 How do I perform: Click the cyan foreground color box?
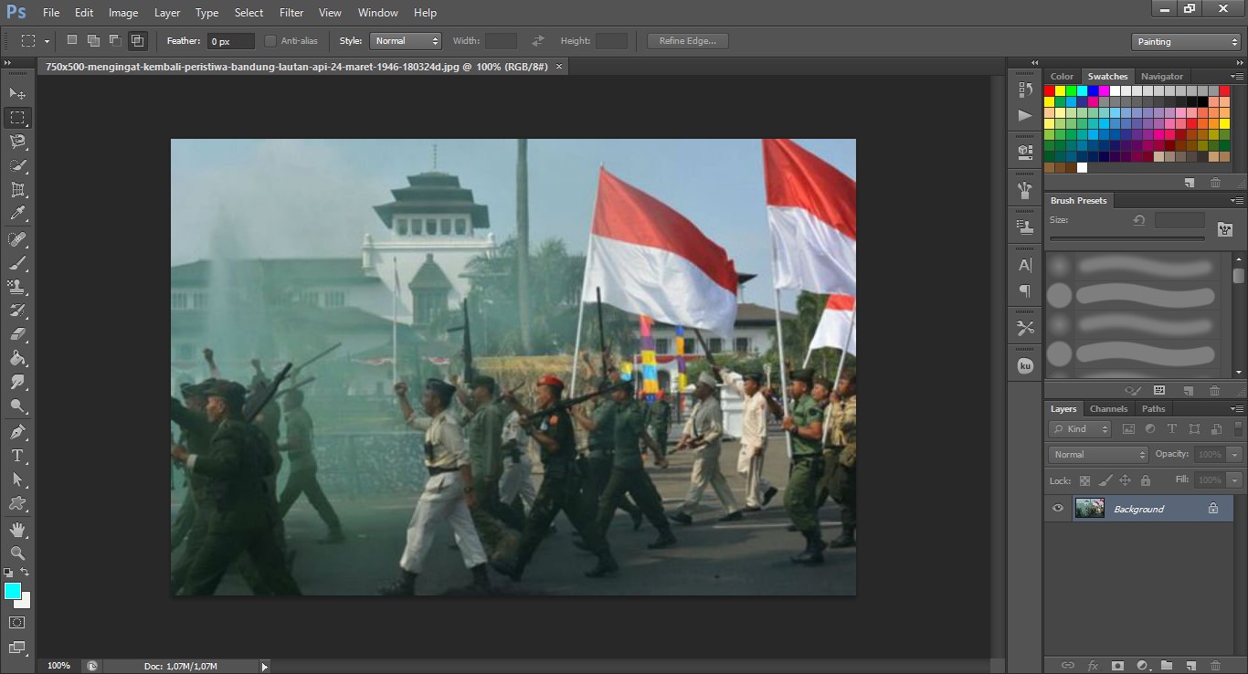point(13,591)
